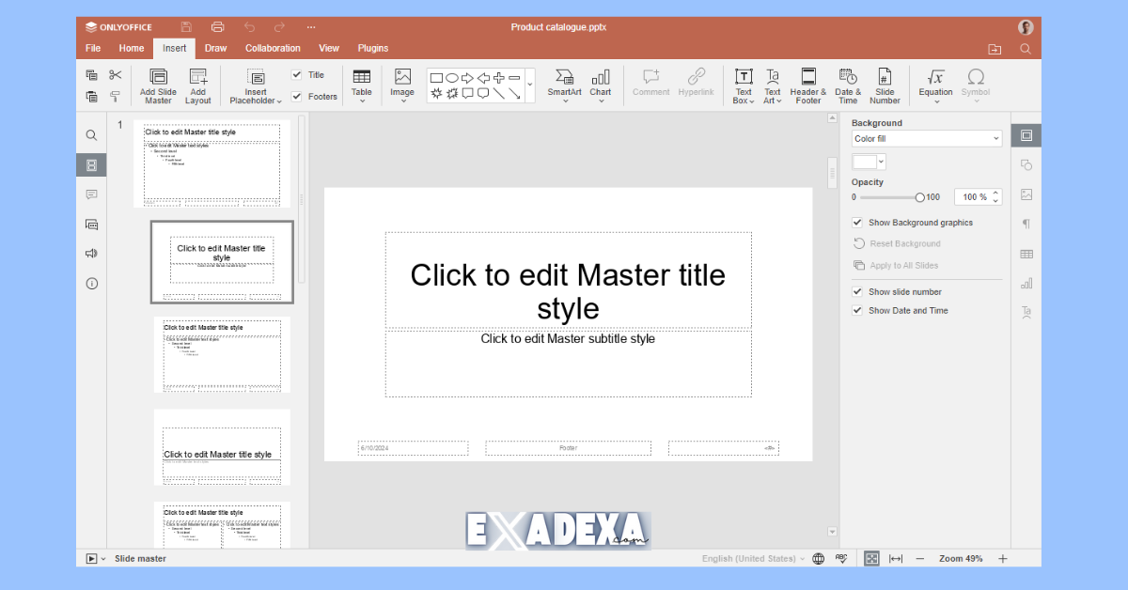Screen dimensions: 1128x590
Task: Disable Show Date and Time
Action: click(x=856, y=310)
